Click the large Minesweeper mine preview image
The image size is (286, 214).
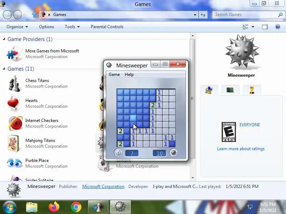242,52
